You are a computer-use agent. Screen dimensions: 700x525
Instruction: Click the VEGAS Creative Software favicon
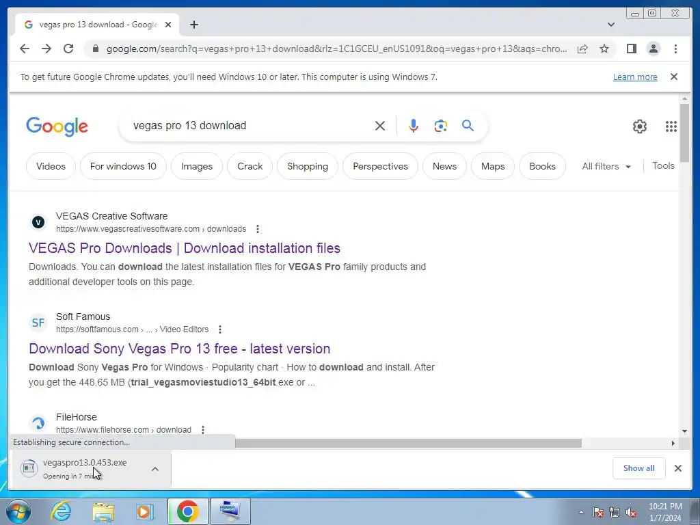click(38, 222)
